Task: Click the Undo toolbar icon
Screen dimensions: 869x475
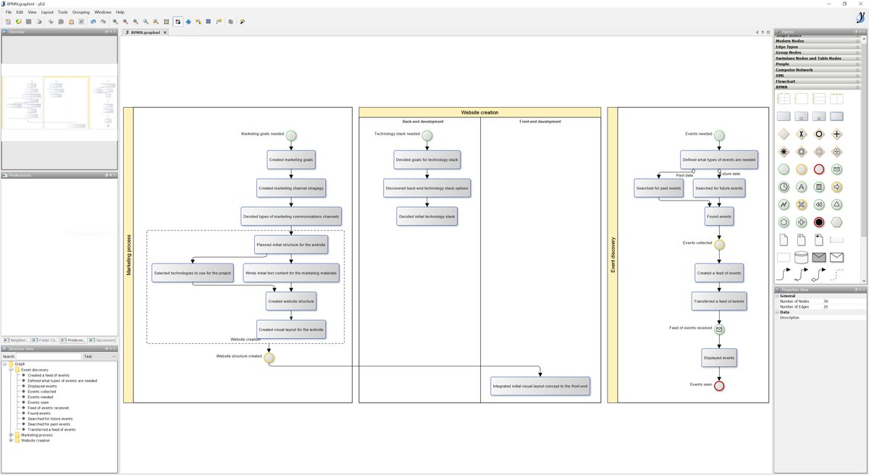Action: (93, 22)
